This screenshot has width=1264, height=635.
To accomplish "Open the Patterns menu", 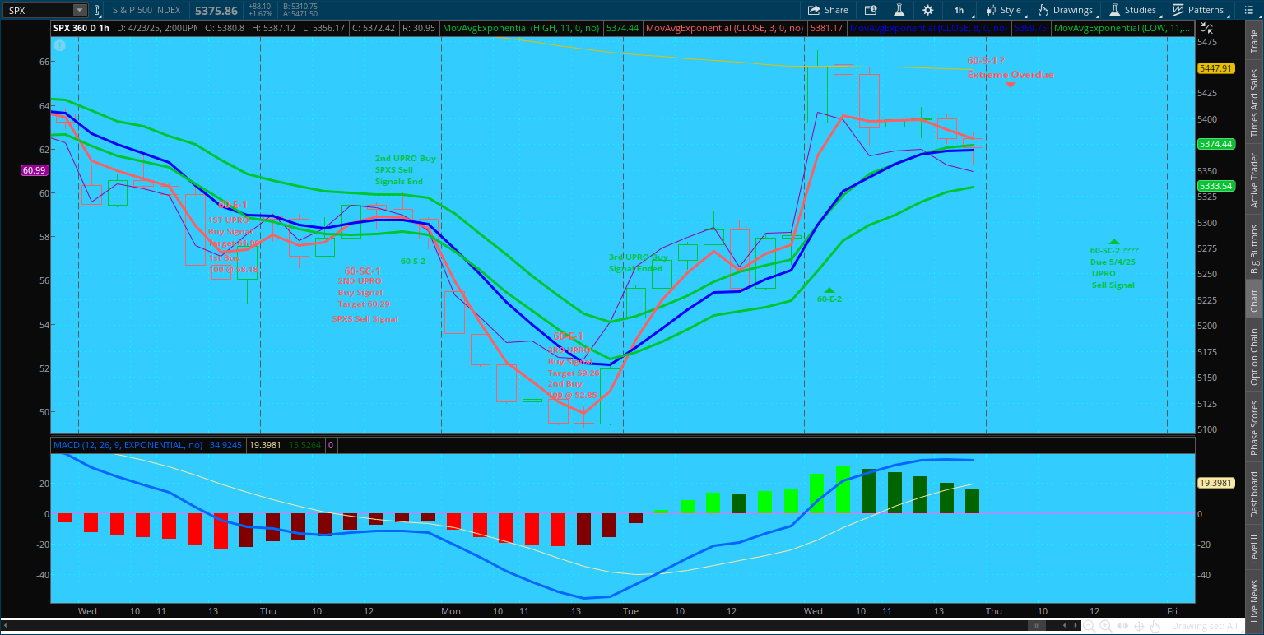I will pyautogui.click(x=1198, y=10).
